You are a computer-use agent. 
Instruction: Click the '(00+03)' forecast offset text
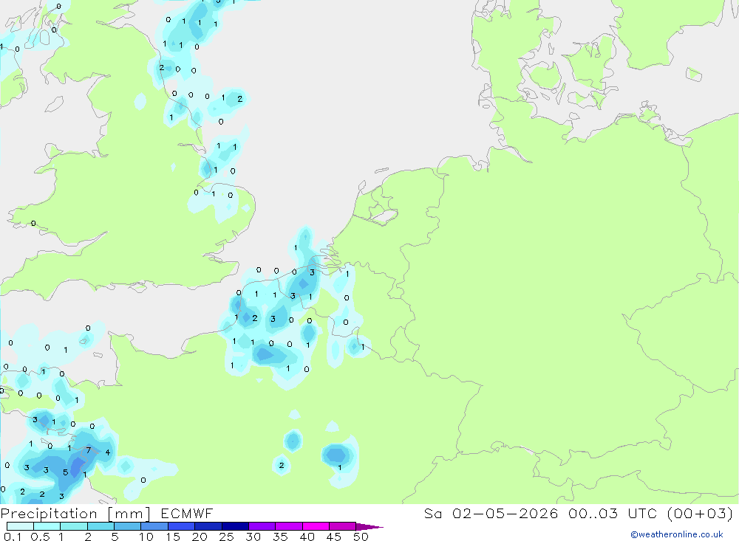click(701, 513)
